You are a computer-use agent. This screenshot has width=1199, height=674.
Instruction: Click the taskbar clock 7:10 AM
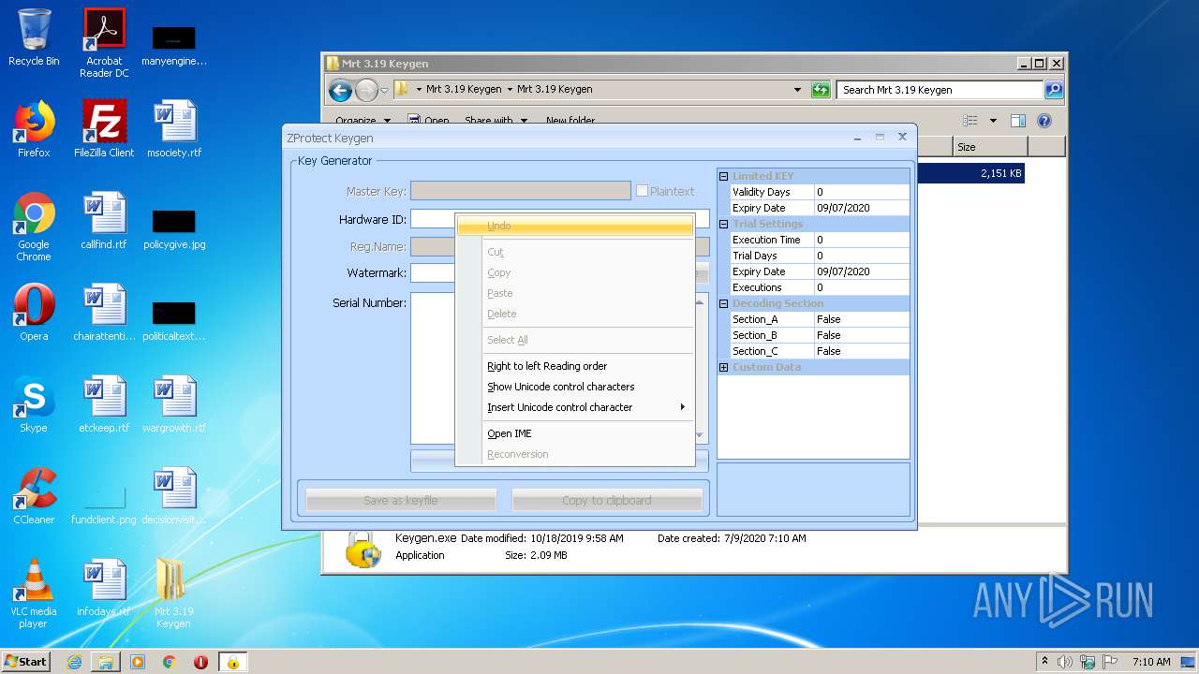click(1151, 662)
